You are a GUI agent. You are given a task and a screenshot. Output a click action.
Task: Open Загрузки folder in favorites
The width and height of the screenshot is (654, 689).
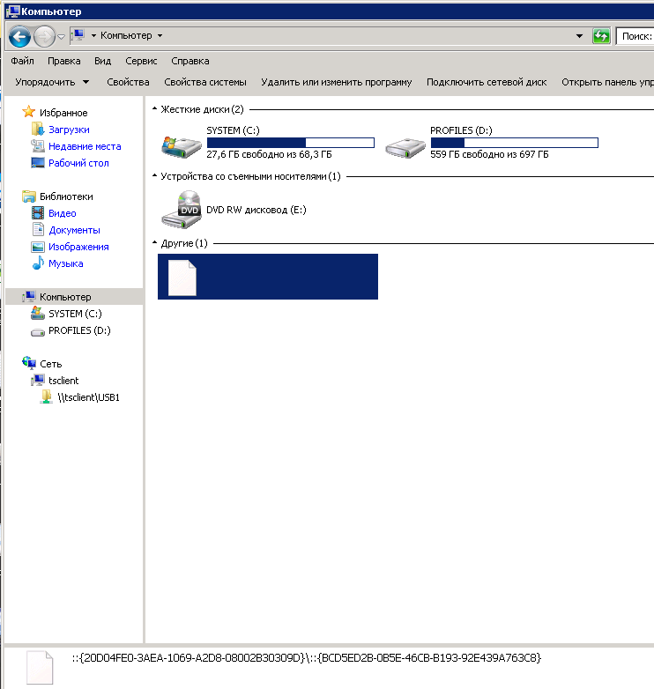68,130
